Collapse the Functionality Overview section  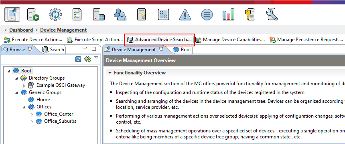click(110, 73)
